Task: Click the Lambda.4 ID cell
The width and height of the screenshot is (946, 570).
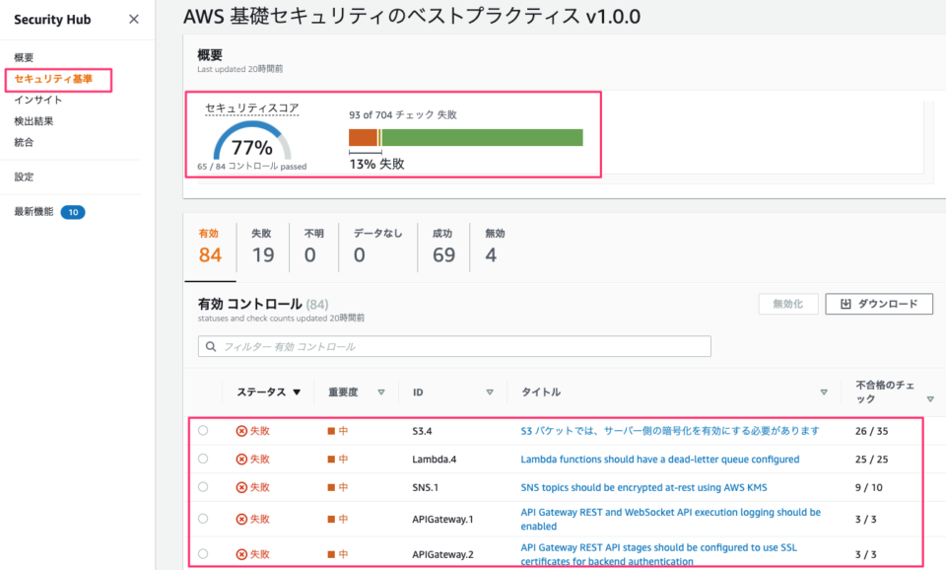Action: pos(435,460)
